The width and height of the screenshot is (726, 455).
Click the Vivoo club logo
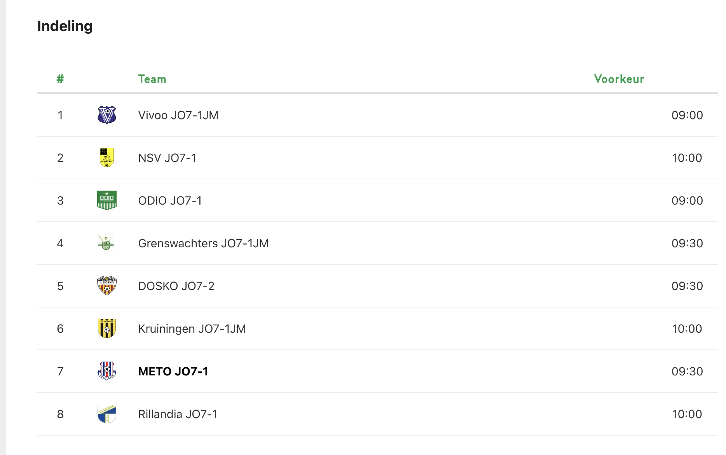107,115
